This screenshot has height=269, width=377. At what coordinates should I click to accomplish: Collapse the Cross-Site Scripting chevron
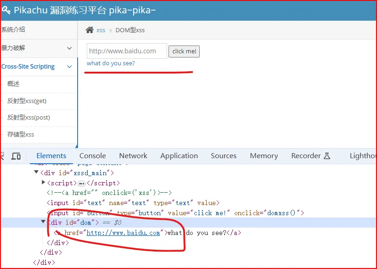click(x=69, y=67)
